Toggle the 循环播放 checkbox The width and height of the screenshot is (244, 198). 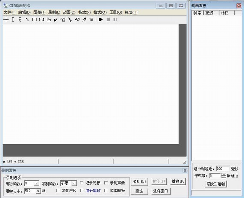[82, 191]
